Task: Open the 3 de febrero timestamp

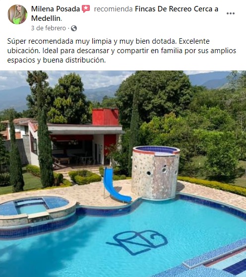Action: [x=49, y=28]
